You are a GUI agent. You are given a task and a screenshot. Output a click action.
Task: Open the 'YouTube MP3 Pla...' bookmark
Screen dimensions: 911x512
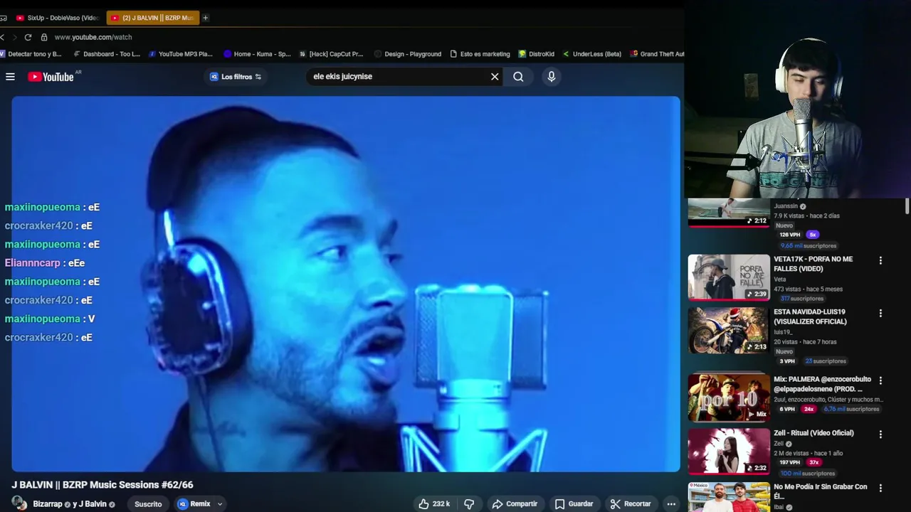coord(181,54)
